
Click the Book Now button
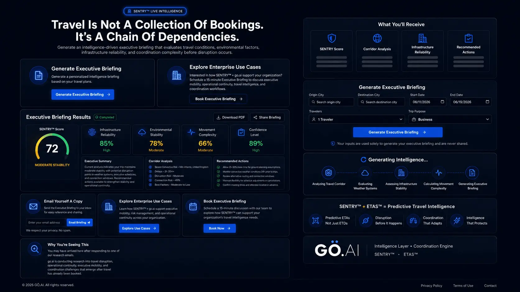pyautogui.click(x=220, y=228)
